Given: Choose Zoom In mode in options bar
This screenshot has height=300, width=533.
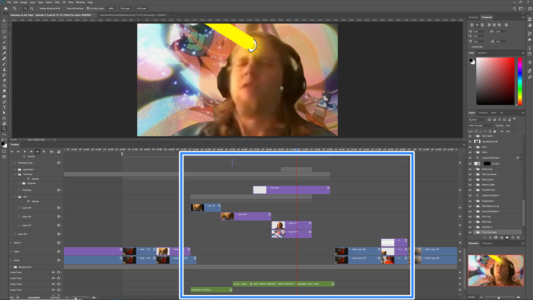Looking at the screenshot, I should coord(26,8).
